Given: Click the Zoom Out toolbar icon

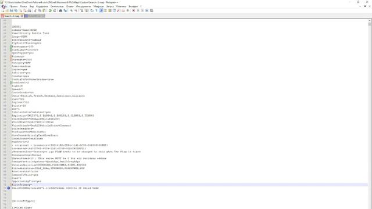Looking at the screenshot, I should 76,10.
